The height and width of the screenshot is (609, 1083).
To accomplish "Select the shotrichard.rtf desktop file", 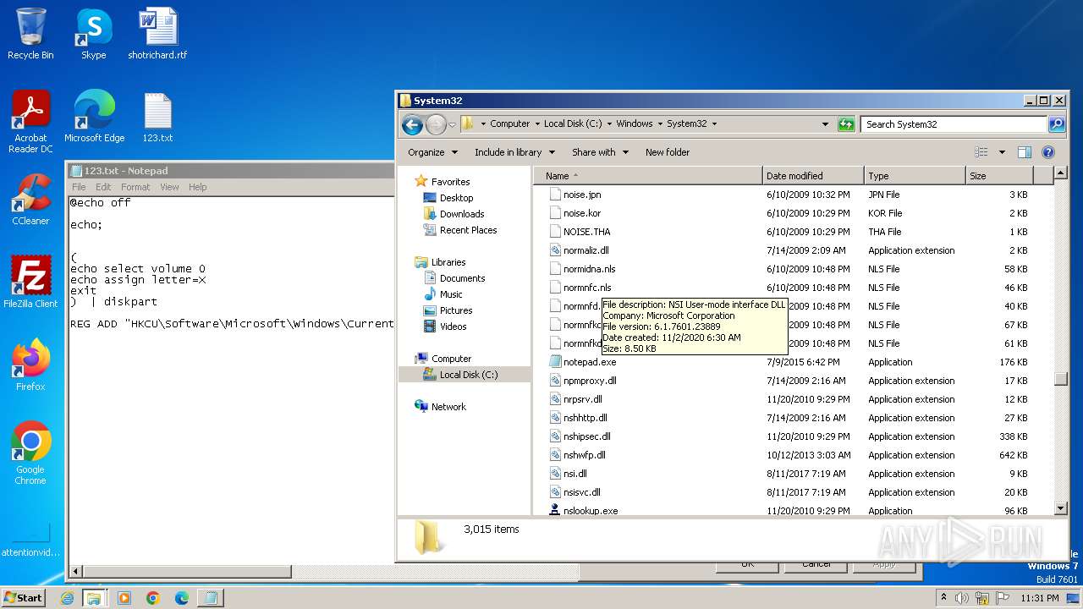I will (157, 34).
